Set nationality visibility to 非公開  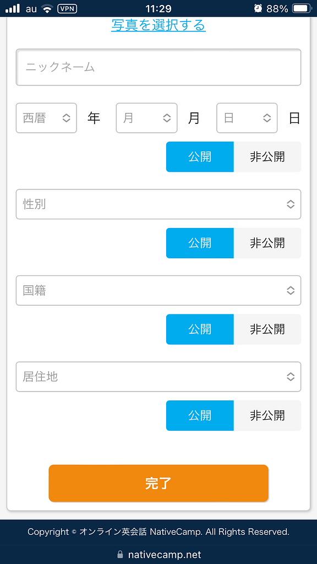[267, 329]
